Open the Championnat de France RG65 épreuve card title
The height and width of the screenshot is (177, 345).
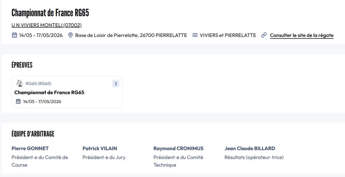pos(49,93)
